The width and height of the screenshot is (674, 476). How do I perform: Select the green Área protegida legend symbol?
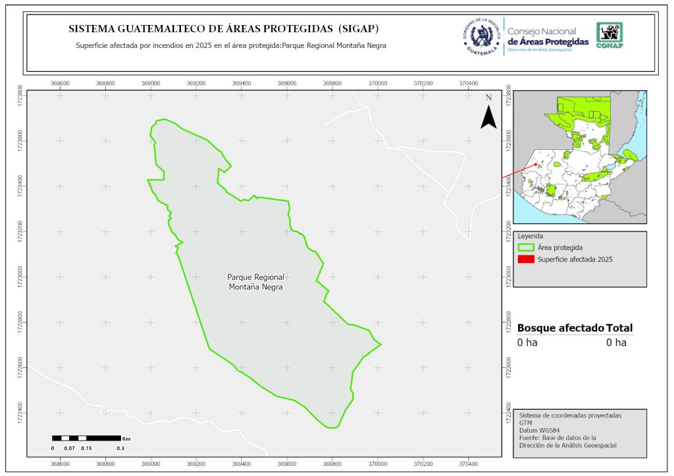click(525, 248)
